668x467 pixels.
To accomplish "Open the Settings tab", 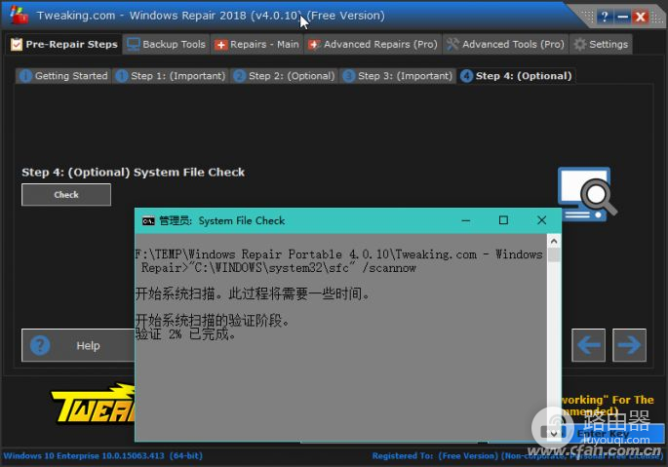I will tap(601, 44).
